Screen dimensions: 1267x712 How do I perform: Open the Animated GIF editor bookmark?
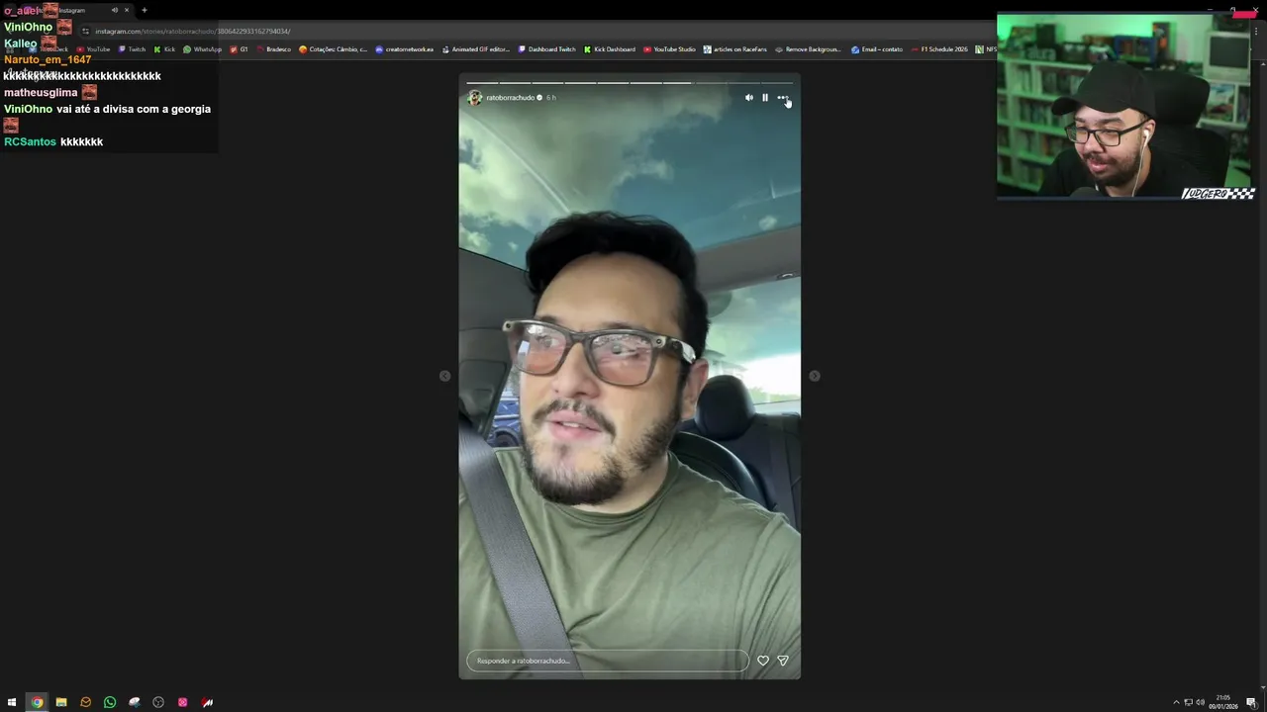475,49
